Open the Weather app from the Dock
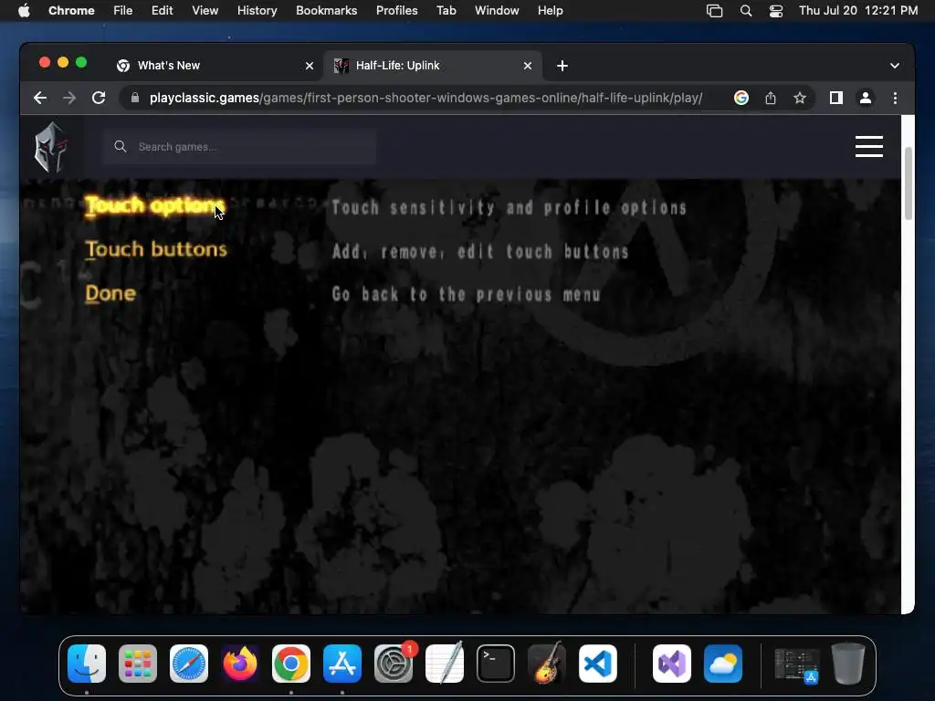This screenshot has width=935, height=701. pos(723,664)
